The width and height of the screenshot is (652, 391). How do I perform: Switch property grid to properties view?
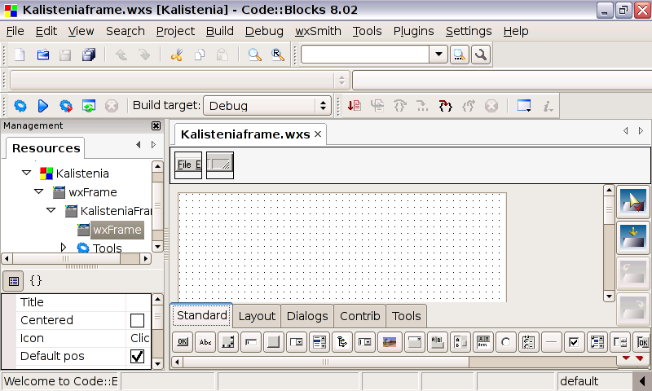pos(13,281)
